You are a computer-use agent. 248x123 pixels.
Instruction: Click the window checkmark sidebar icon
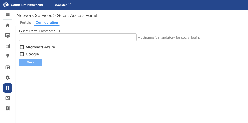tap(8, 67)
